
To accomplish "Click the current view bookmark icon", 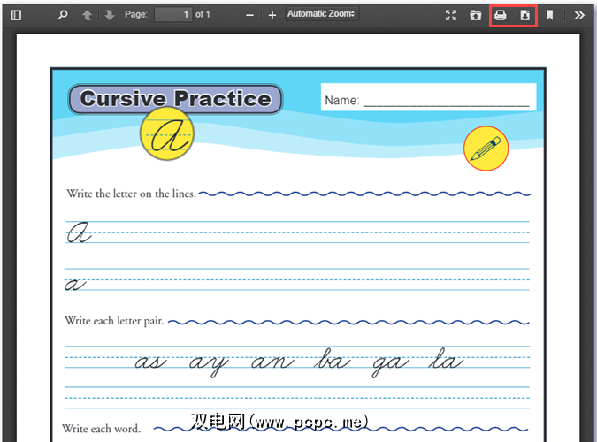I will pos(549,15).
